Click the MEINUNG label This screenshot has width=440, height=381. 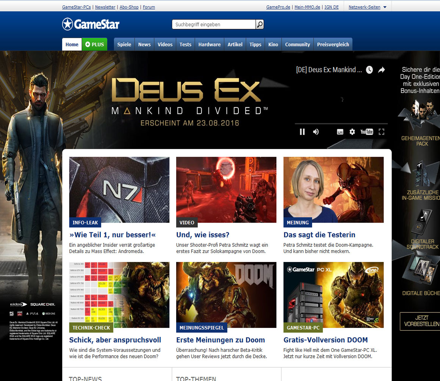point(298,223)
